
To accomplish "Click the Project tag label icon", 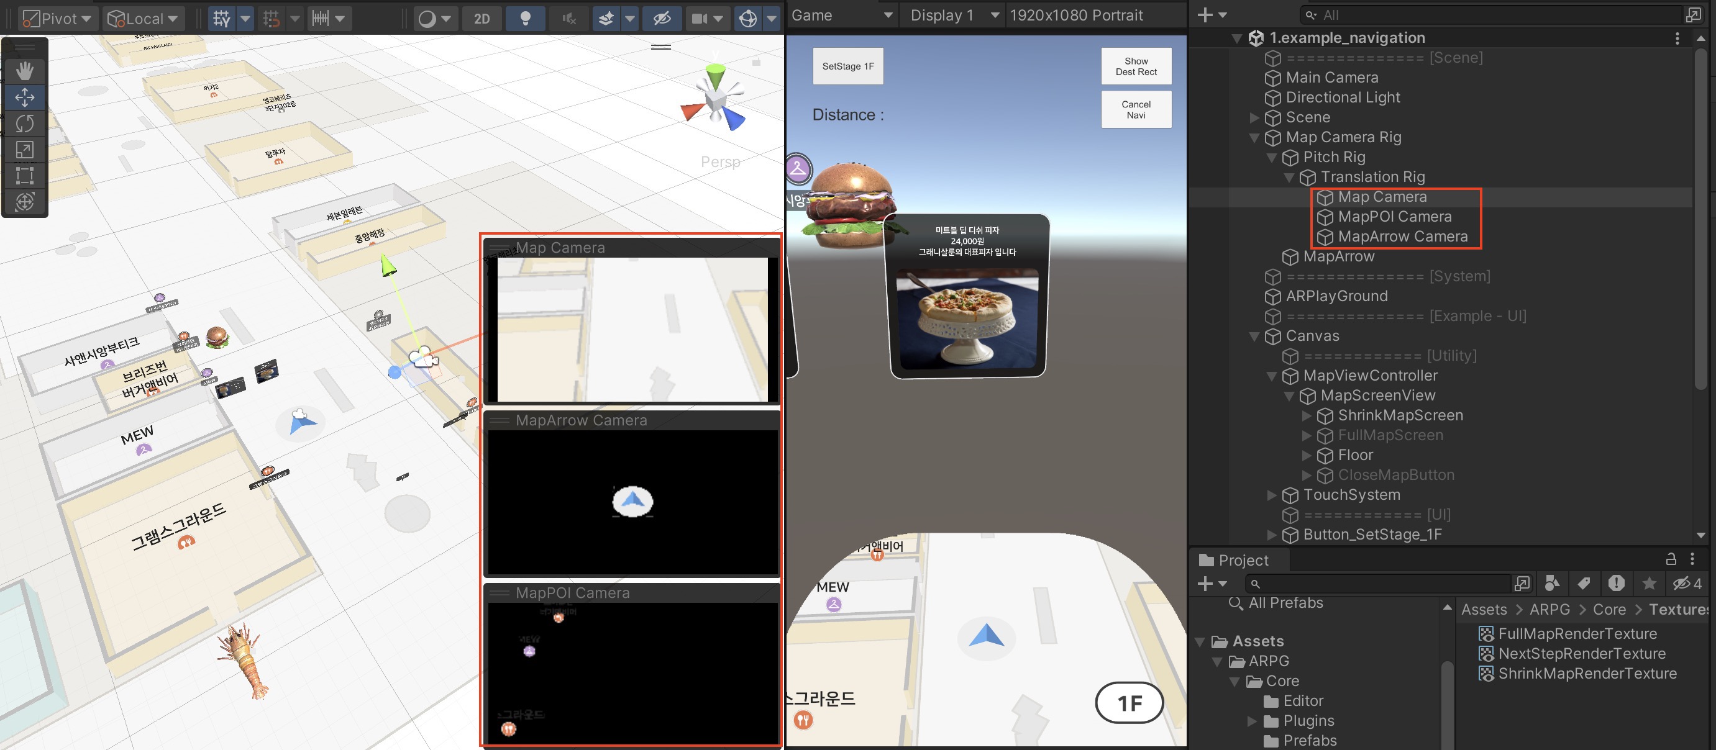I will point(1584,584).
